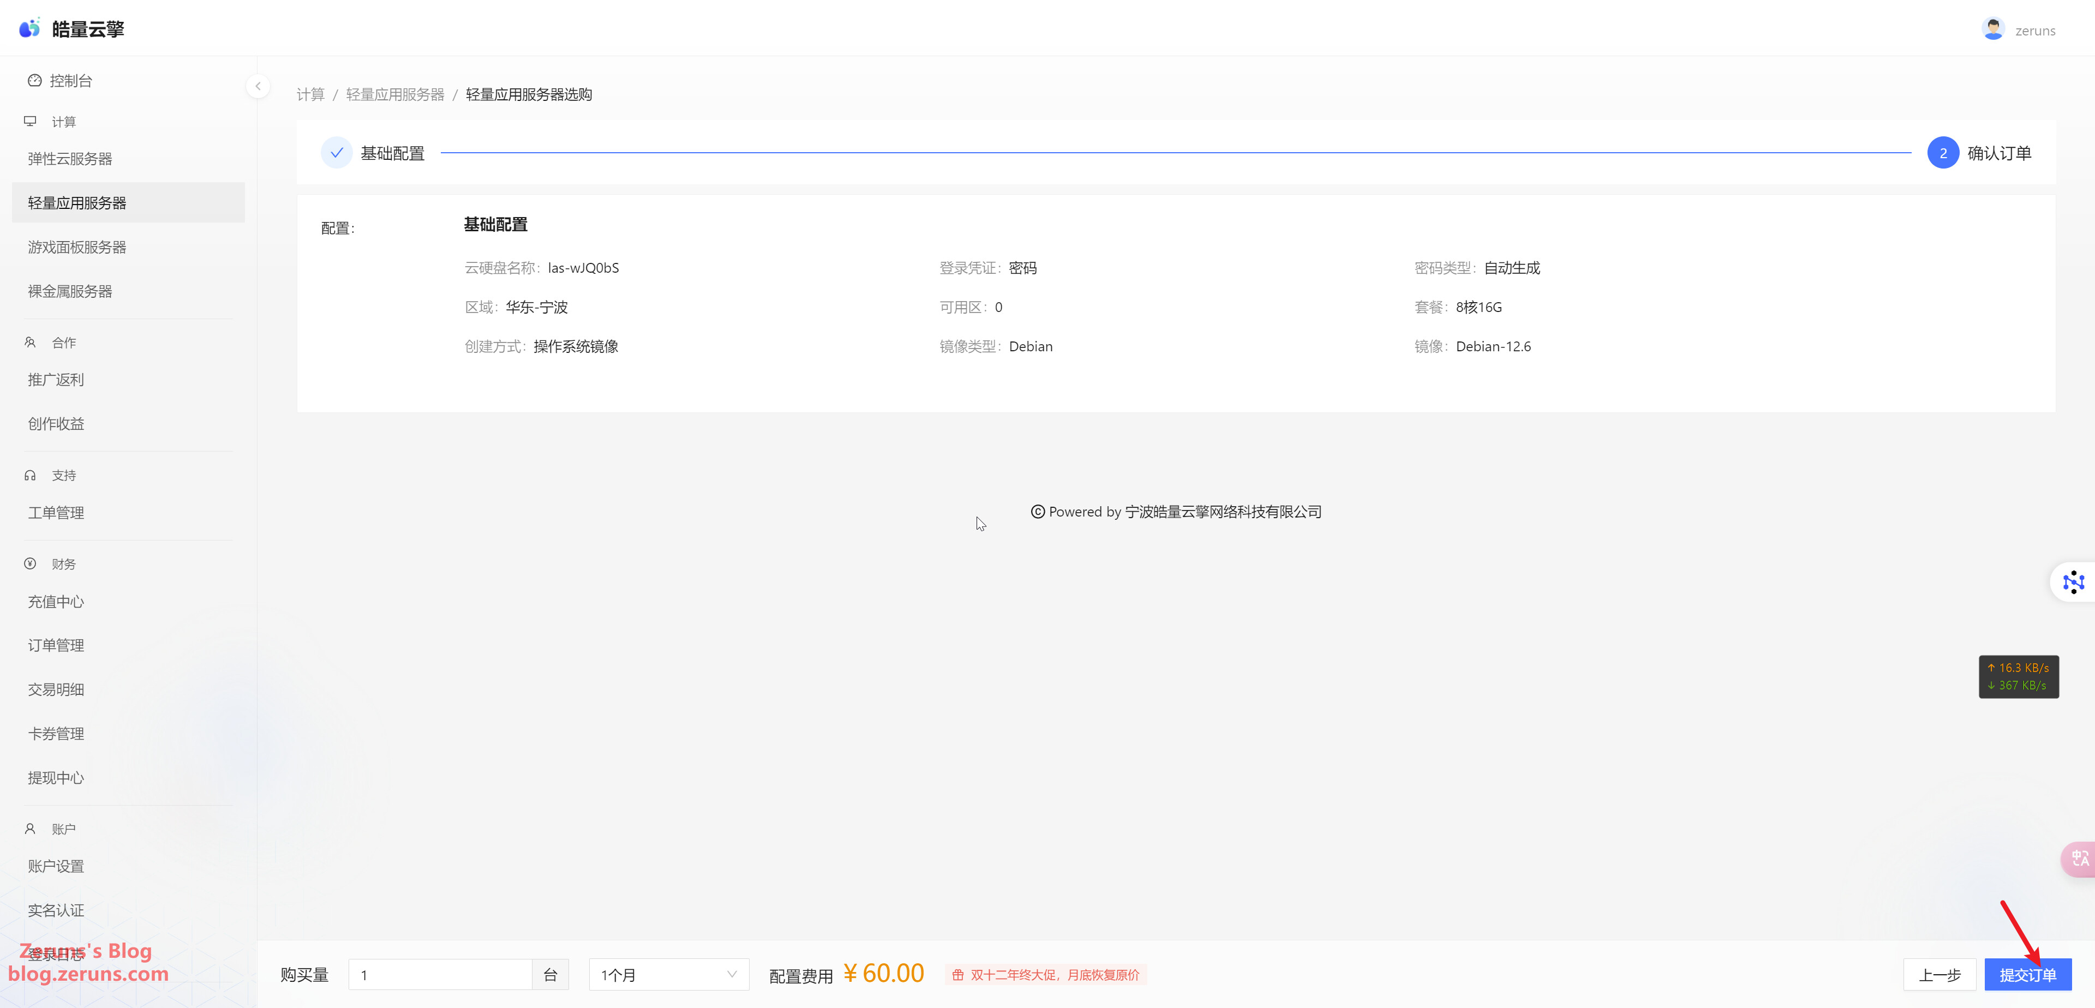Click the 购买量 quantity input field
Viewport: 2095px width, 1008px height.
[440, 975]
